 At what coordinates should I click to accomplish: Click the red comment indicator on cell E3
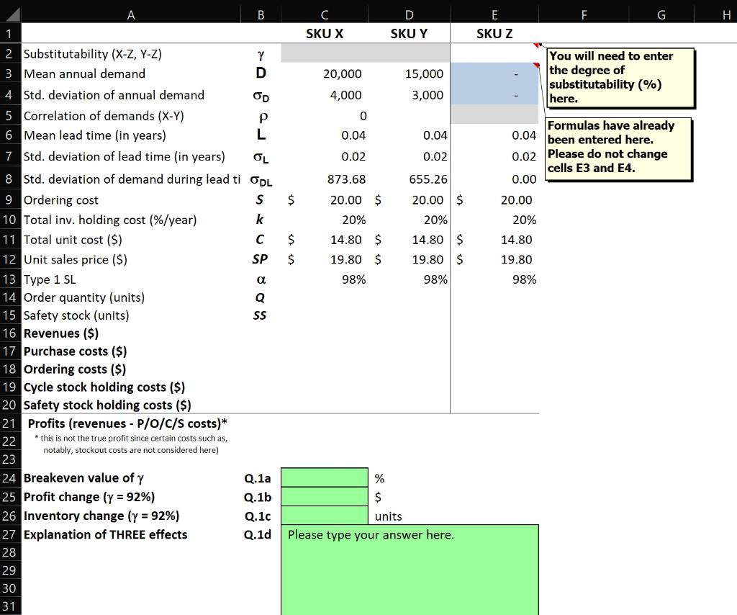(x=535, y=64)
